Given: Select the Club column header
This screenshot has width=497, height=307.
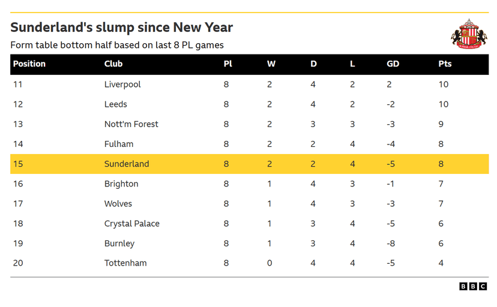Looking at the screenshot, I should 113,64.
